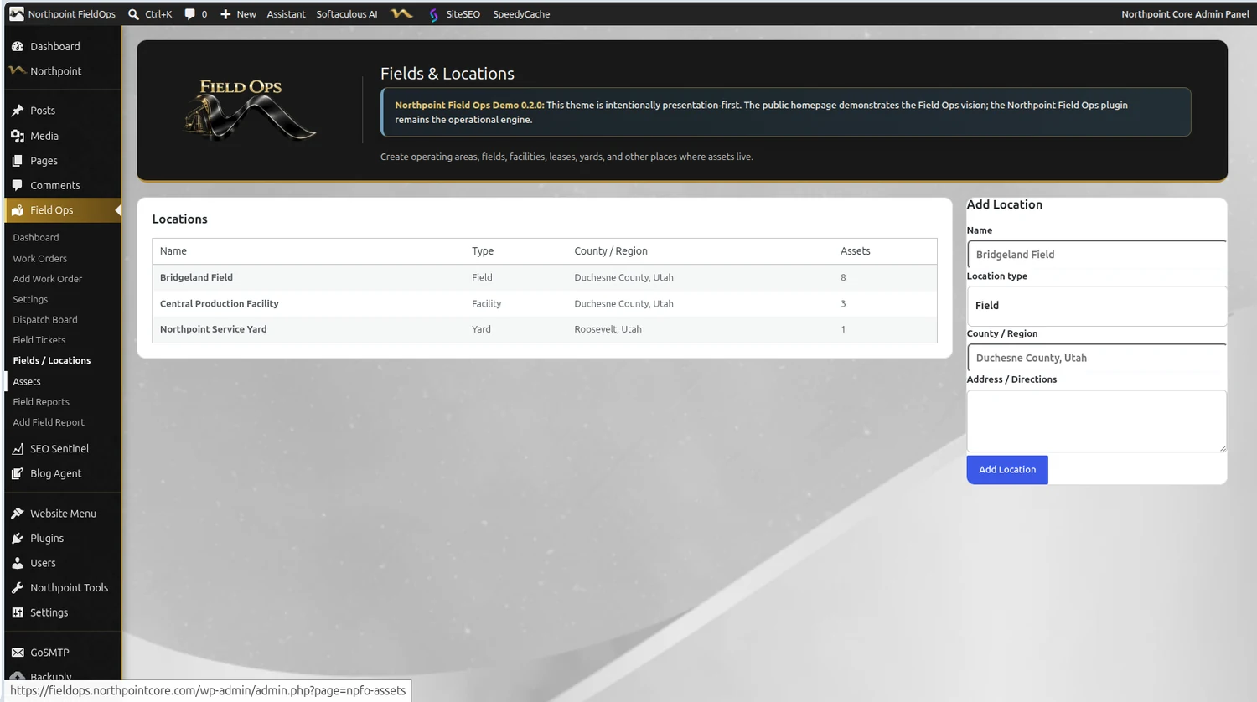Click the Assets column header
Screen dimensions: 1257x702
(856, 251)
